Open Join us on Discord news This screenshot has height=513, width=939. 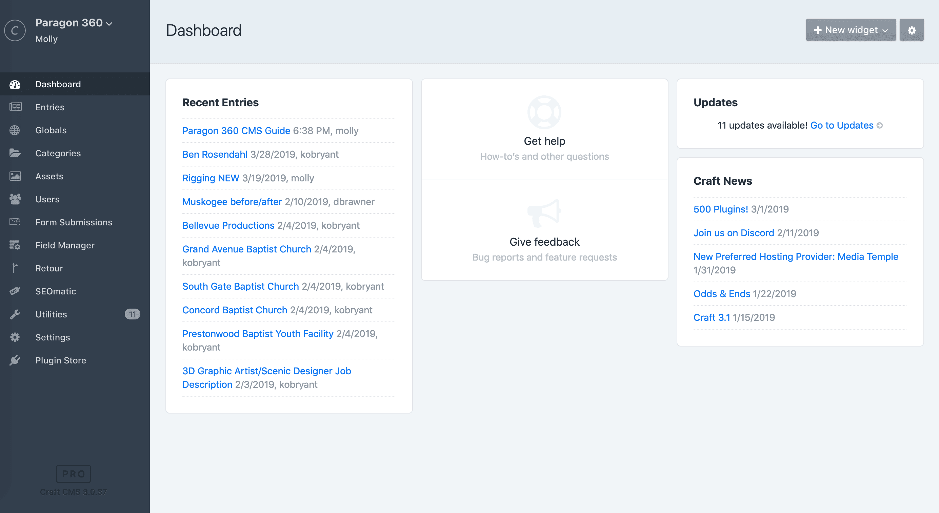[x=734, y=233]
